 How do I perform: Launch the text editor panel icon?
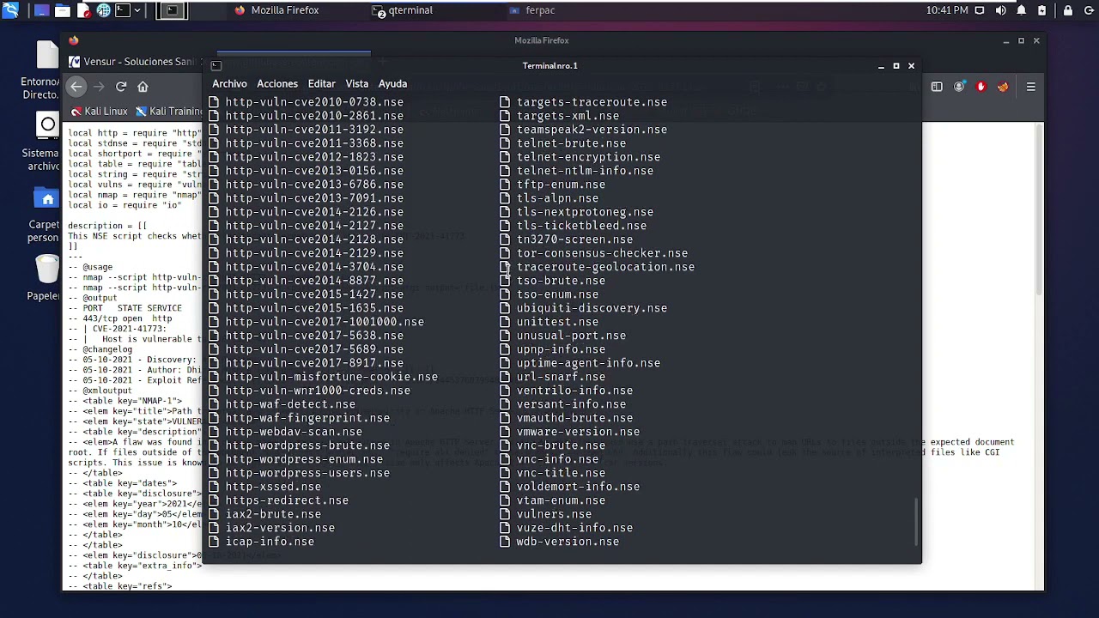(x=83, y=10)
